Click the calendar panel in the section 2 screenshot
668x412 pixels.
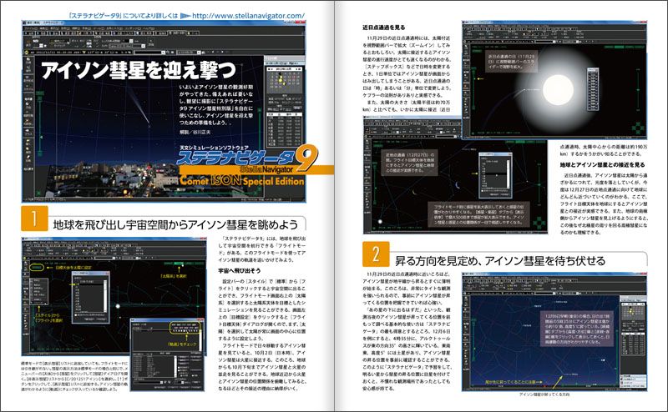coord(632,311)
